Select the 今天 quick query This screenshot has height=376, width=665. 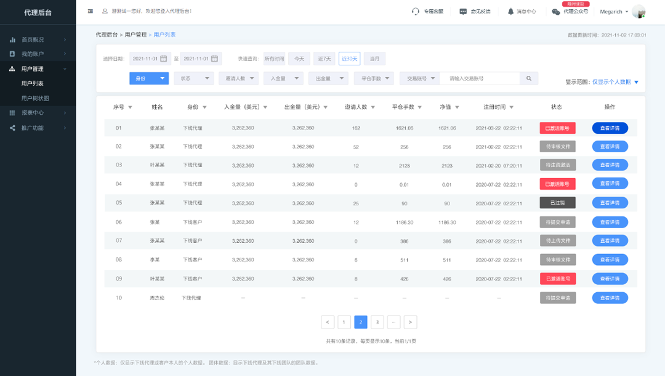(x=299, y=59)
